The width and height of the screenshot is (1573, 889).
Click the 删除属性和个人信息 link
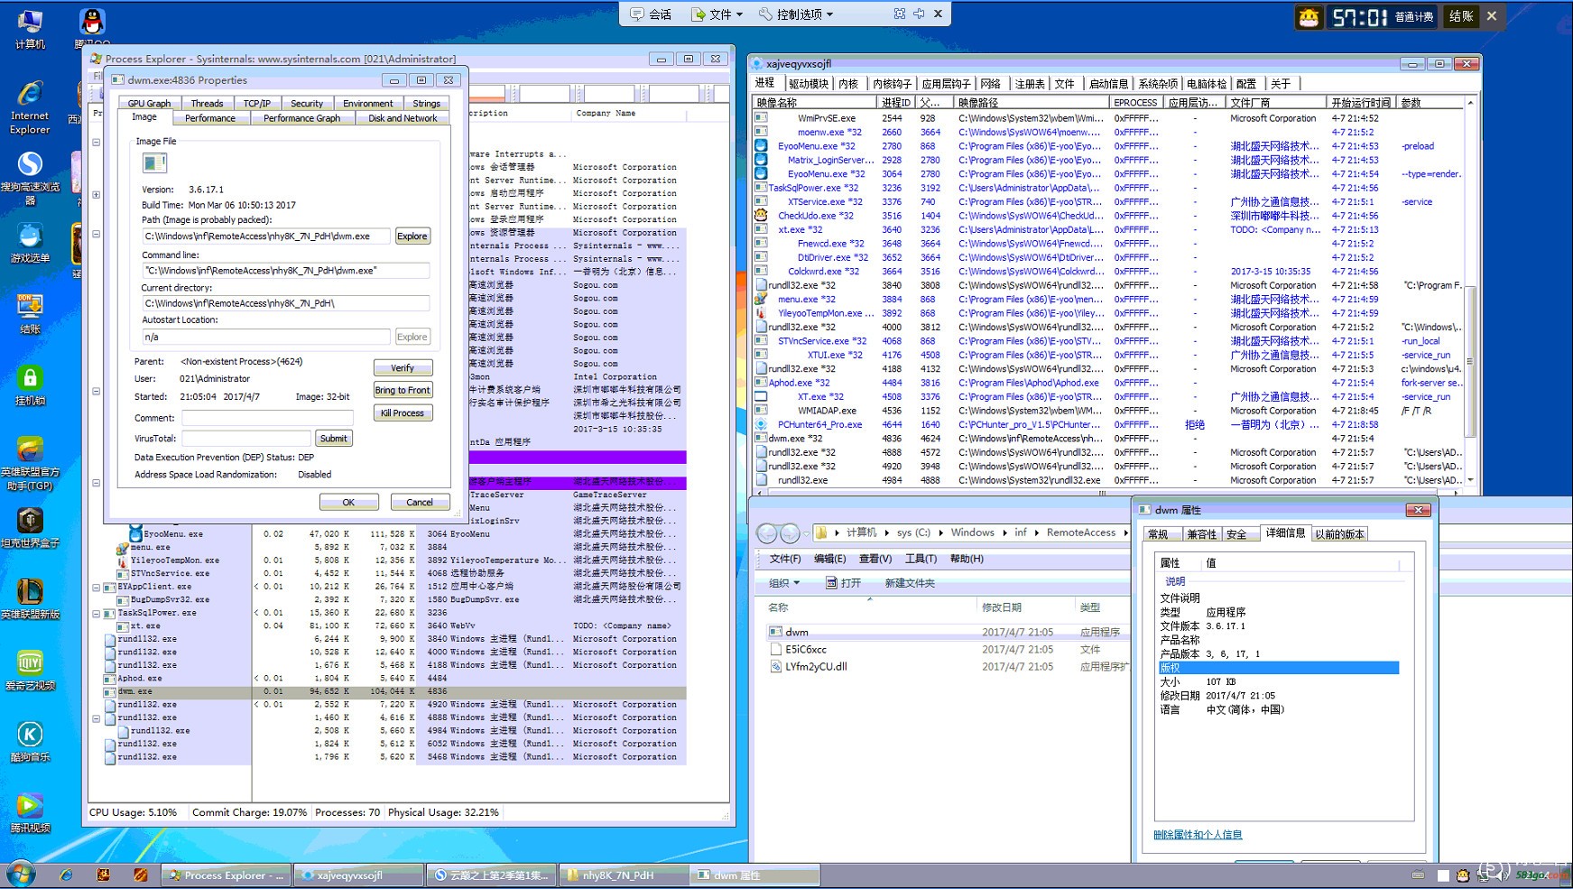point(1198,834)
